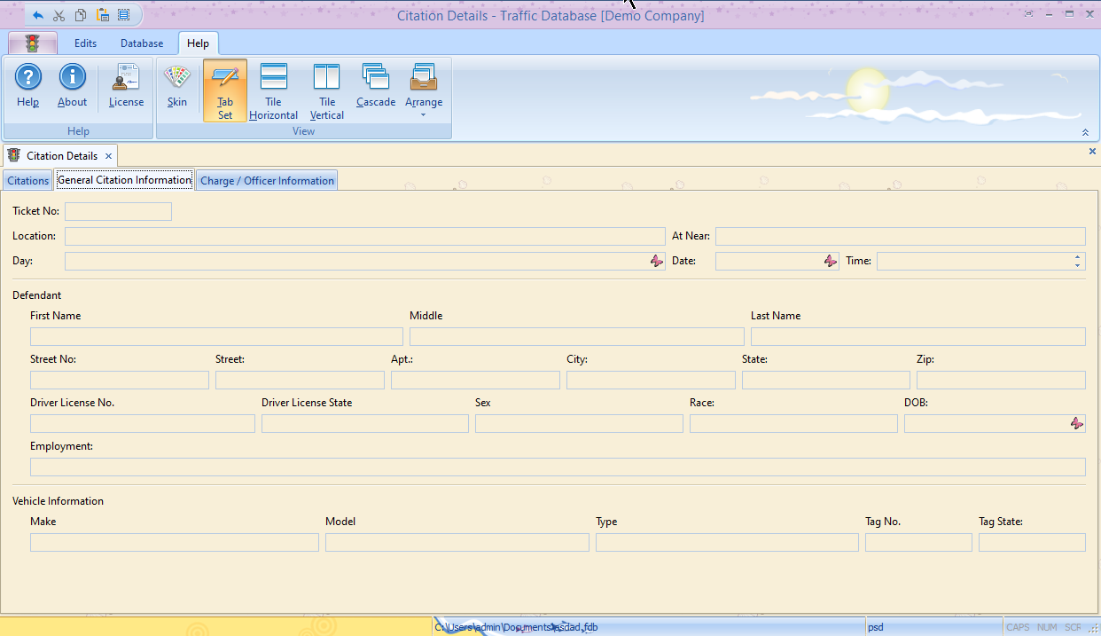The height and width of the screenshot is (636, 1101).
Task: Arrange windows with Tile Vertical
Action: click(327, 90)
